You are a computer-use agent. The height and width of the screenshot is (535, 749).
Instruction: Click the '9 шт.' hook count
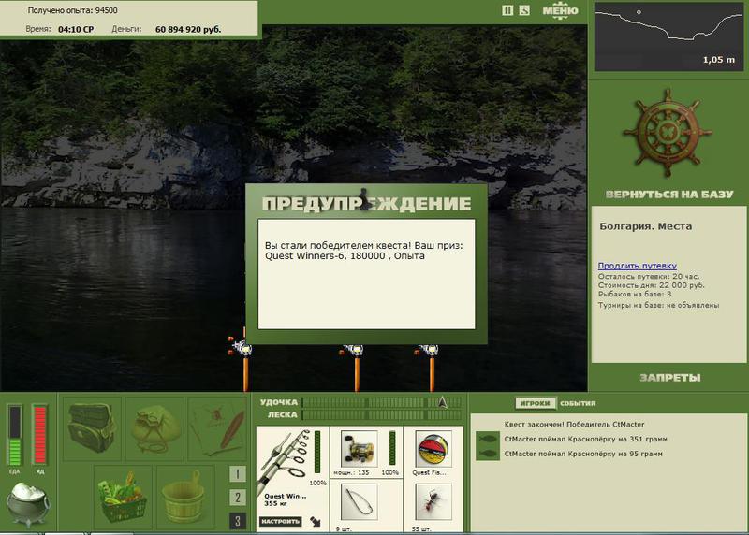[343, 528]
